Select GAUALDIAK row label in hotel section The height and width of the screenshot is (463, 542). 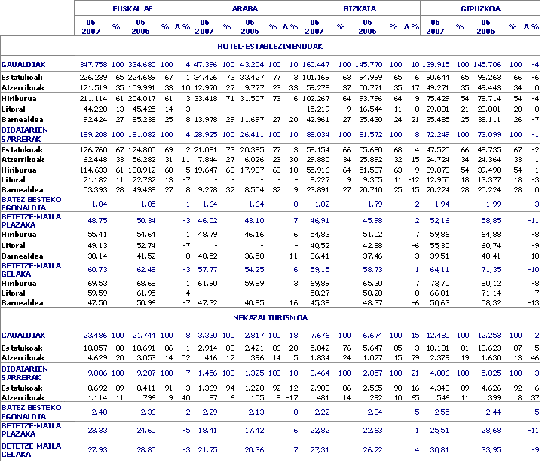[x=23, y=65]
